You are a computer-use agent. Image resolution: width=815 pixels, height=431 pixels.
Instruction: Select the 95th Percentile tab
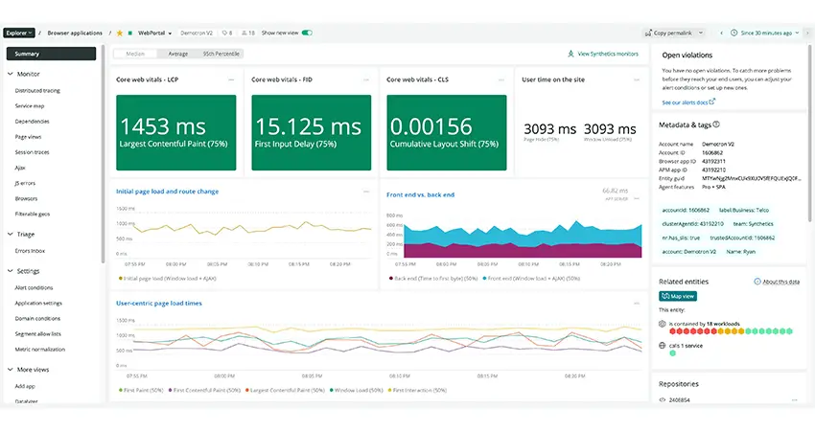coord(221,54)
